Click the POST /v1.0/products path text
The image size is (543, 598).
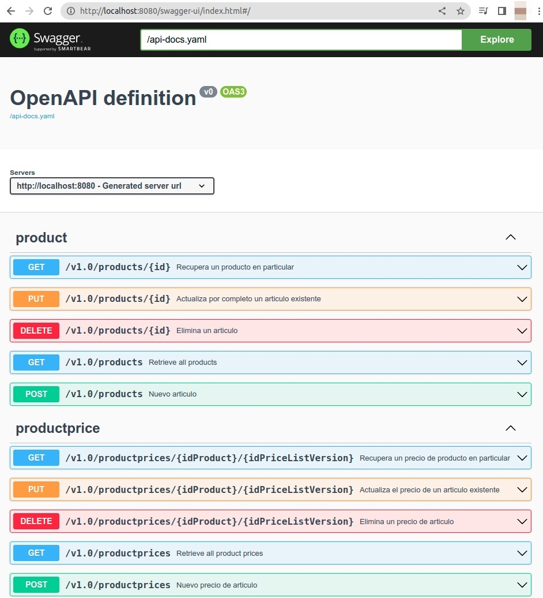click(x=104, y=394)
